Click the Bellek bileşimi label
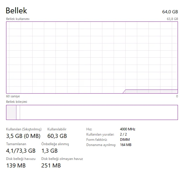 click(x=17, y=102)
